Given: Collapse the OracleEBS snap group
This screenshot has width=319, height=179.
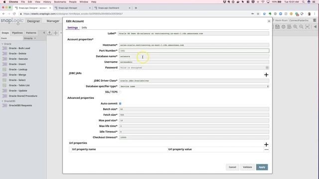Looking at the screenshot, I should click(2, 101).
